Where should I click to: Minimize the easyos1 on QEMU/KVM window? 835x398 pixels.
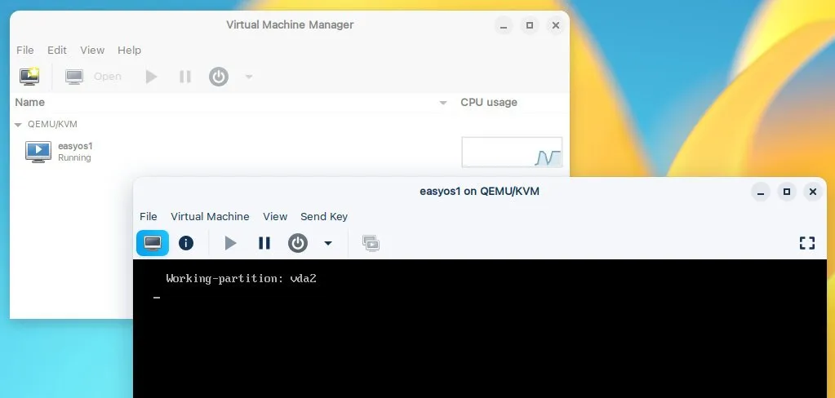(761, 192)
